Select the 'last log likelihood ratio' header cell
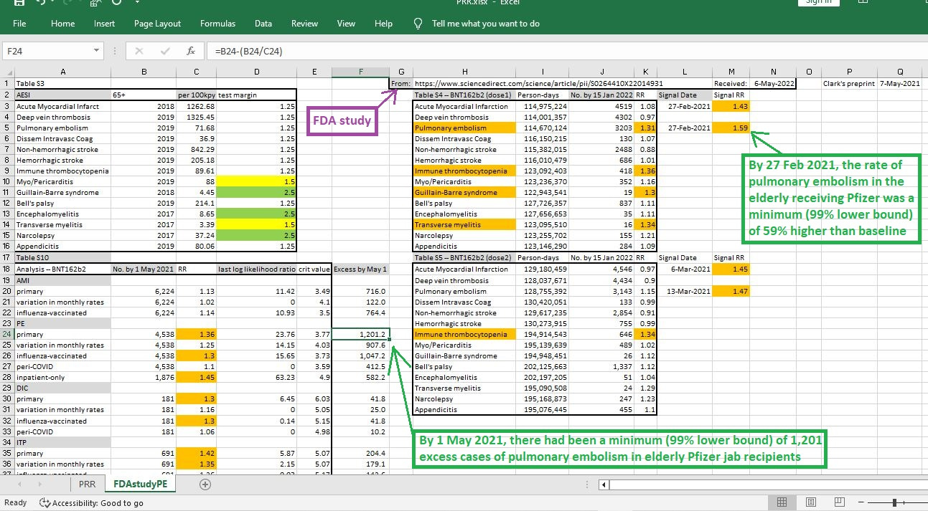Screen dimensions: 928x511 pyautogui.click(x=256, y=269)
